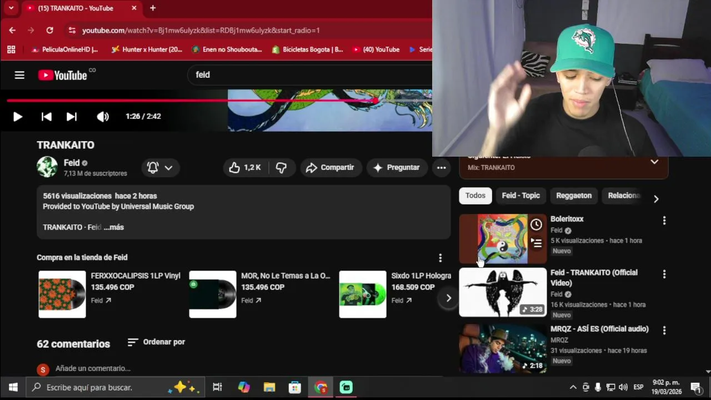
Task: Open the MOR, No Le Temas vinyl thumbnail
Action: pyautogui.click(x=213, y=294)
